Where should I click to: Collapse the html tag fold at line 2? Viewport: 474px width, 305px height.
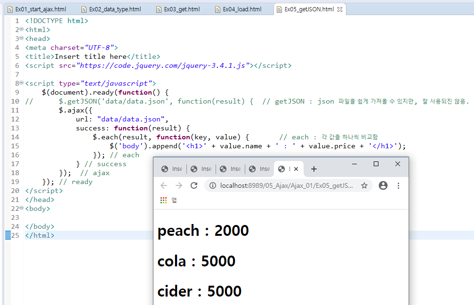point(22,29)
